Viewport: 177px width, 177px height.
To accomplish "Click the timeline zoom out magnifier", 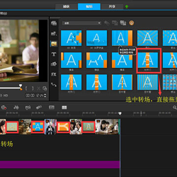I will click(175, 107).
